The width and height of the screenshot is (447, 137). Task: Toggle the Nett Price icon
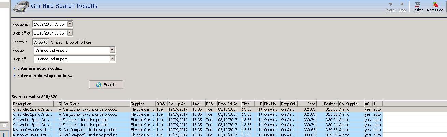click(435, 4)
